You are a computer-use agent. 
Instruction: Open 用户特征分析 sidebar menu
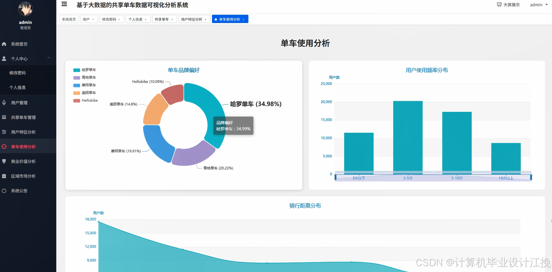pos(28,132)
